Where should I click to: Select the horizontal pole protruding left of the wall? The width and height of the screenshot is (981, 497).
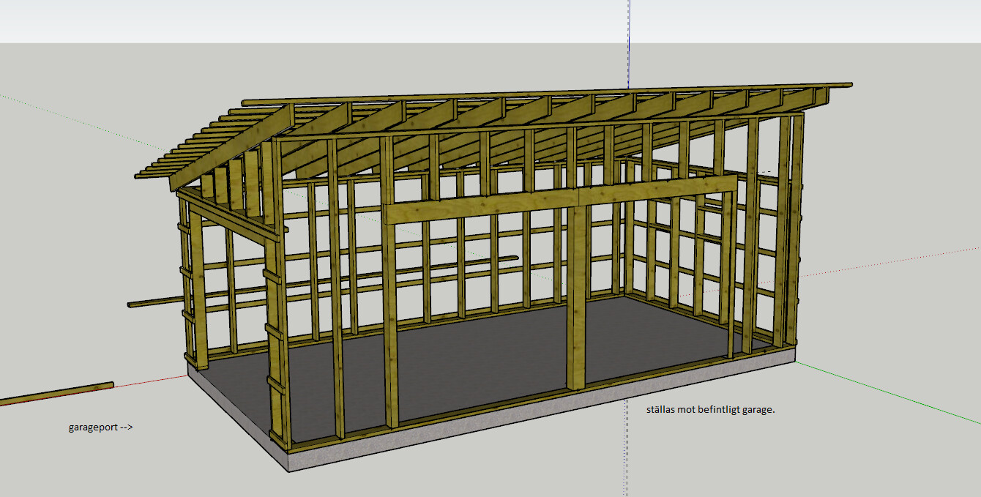click(x=154, y=302)
